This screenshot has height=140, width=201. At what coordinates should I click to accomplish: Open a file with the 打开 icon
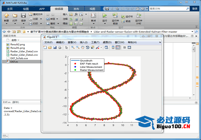[15, 16]
